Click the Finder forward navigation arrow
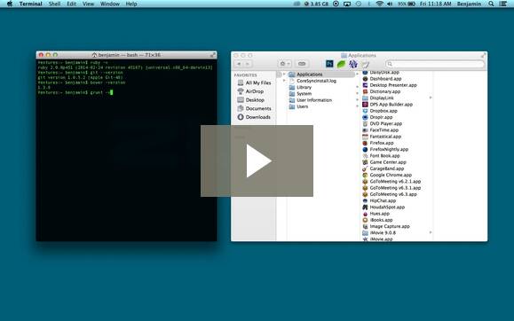The image size is (514, 321). click(x=248, y=64)
